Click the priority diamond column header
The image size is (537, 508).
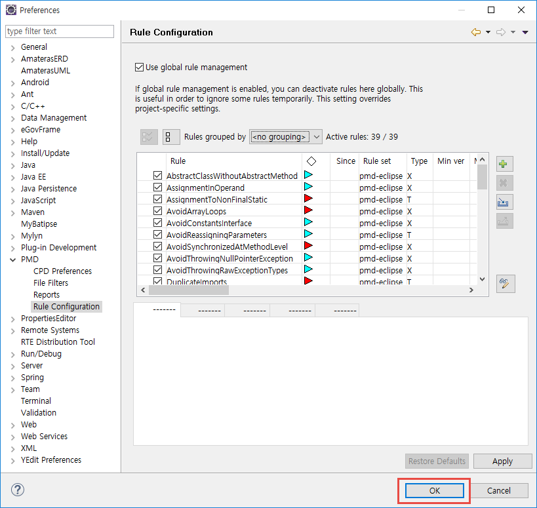(x=311, y=161)
